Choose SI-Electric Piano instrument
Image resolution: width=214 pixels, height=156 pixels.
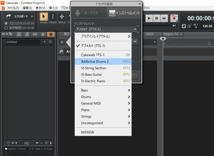tap(103, 81)
